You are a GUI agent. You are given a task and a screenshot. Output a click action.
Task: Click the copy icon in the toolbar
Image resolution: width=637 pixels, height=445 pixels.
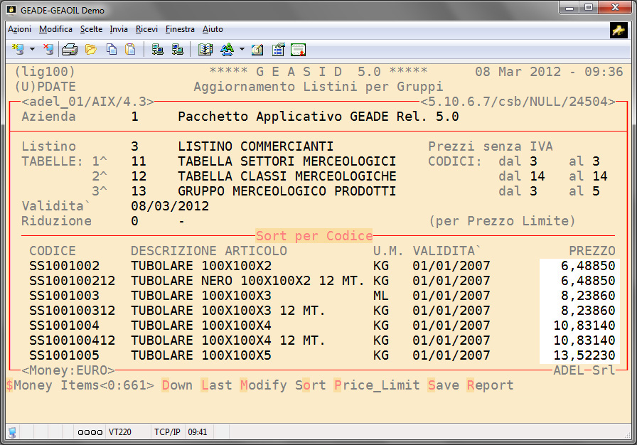pos(112,49)
